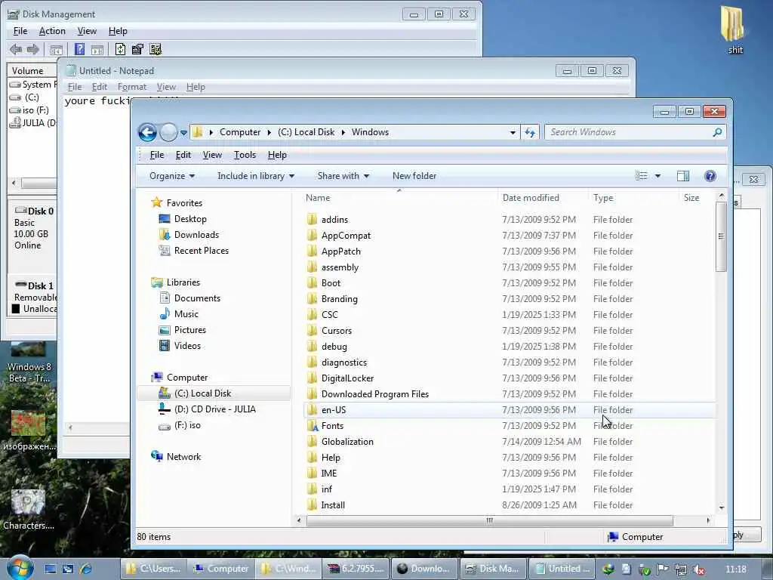Select the Globalization folder row

pyautogui.click(x=510, y=441)
